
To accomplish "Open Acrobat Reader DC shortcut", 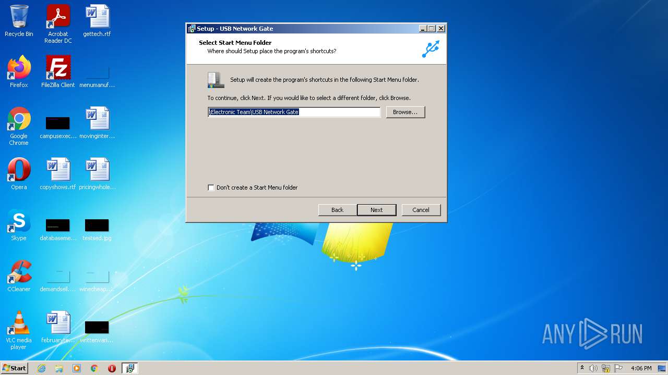I will pyautogui.click(x=58, y=24).
